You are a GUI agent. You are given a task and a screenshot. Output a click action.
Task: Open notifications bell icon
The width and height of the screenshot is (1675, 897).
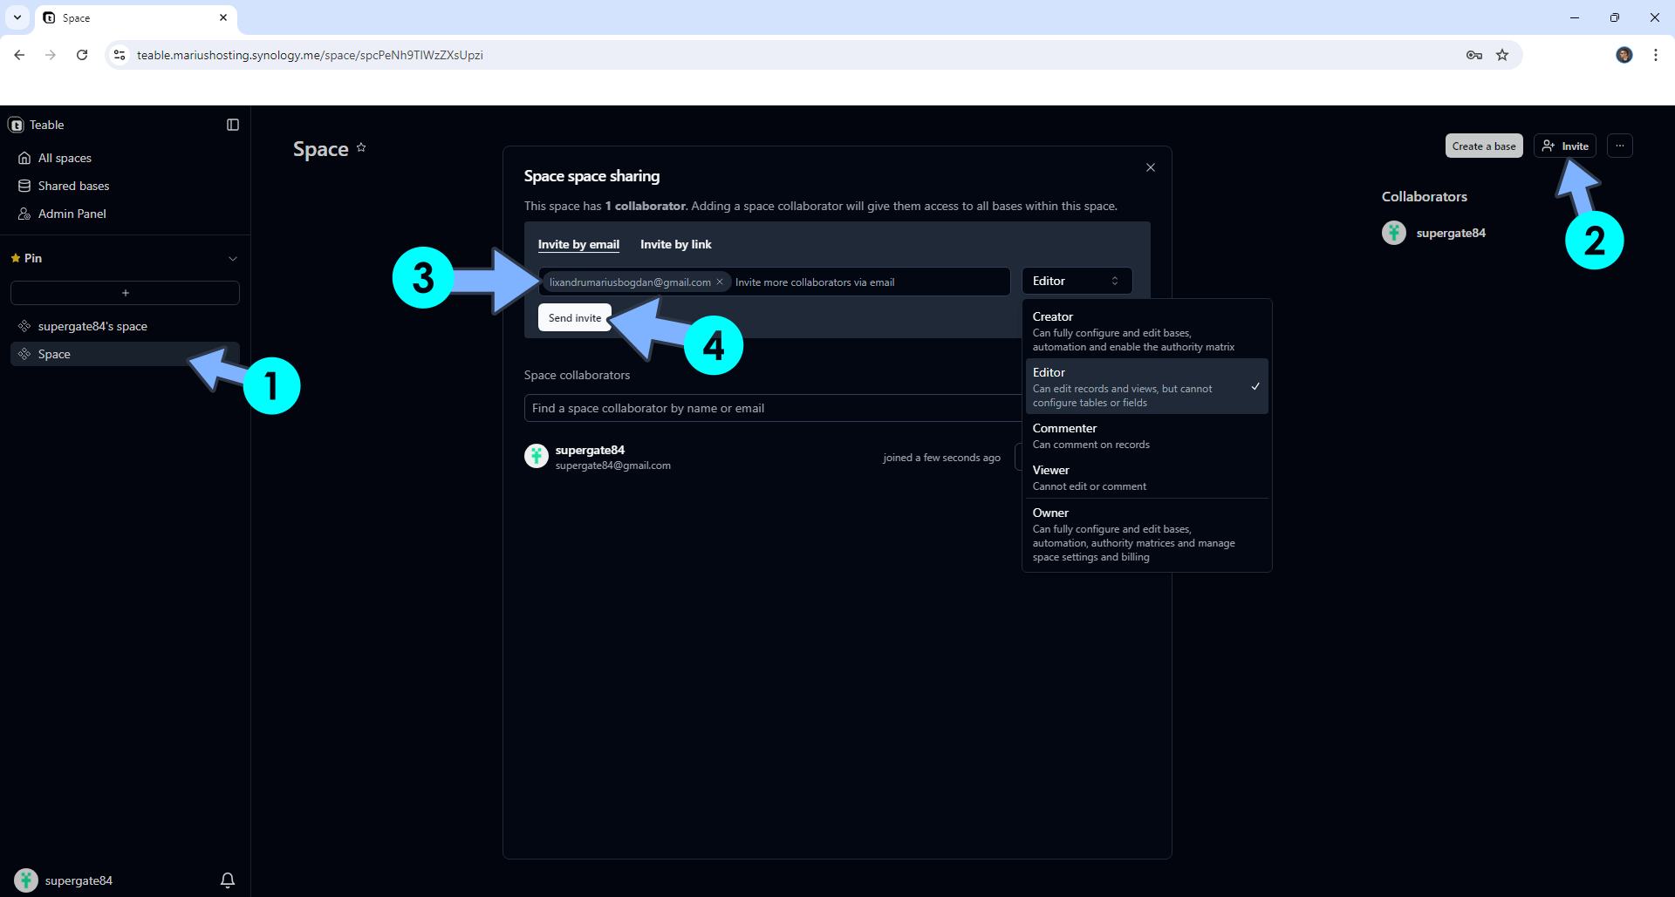point(228,880)
